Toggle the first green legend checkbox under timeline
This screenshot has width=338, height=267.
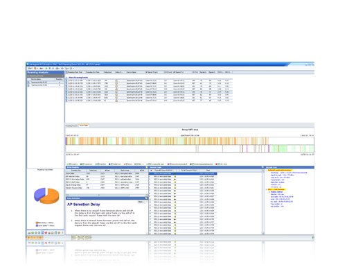click(70, 164)
